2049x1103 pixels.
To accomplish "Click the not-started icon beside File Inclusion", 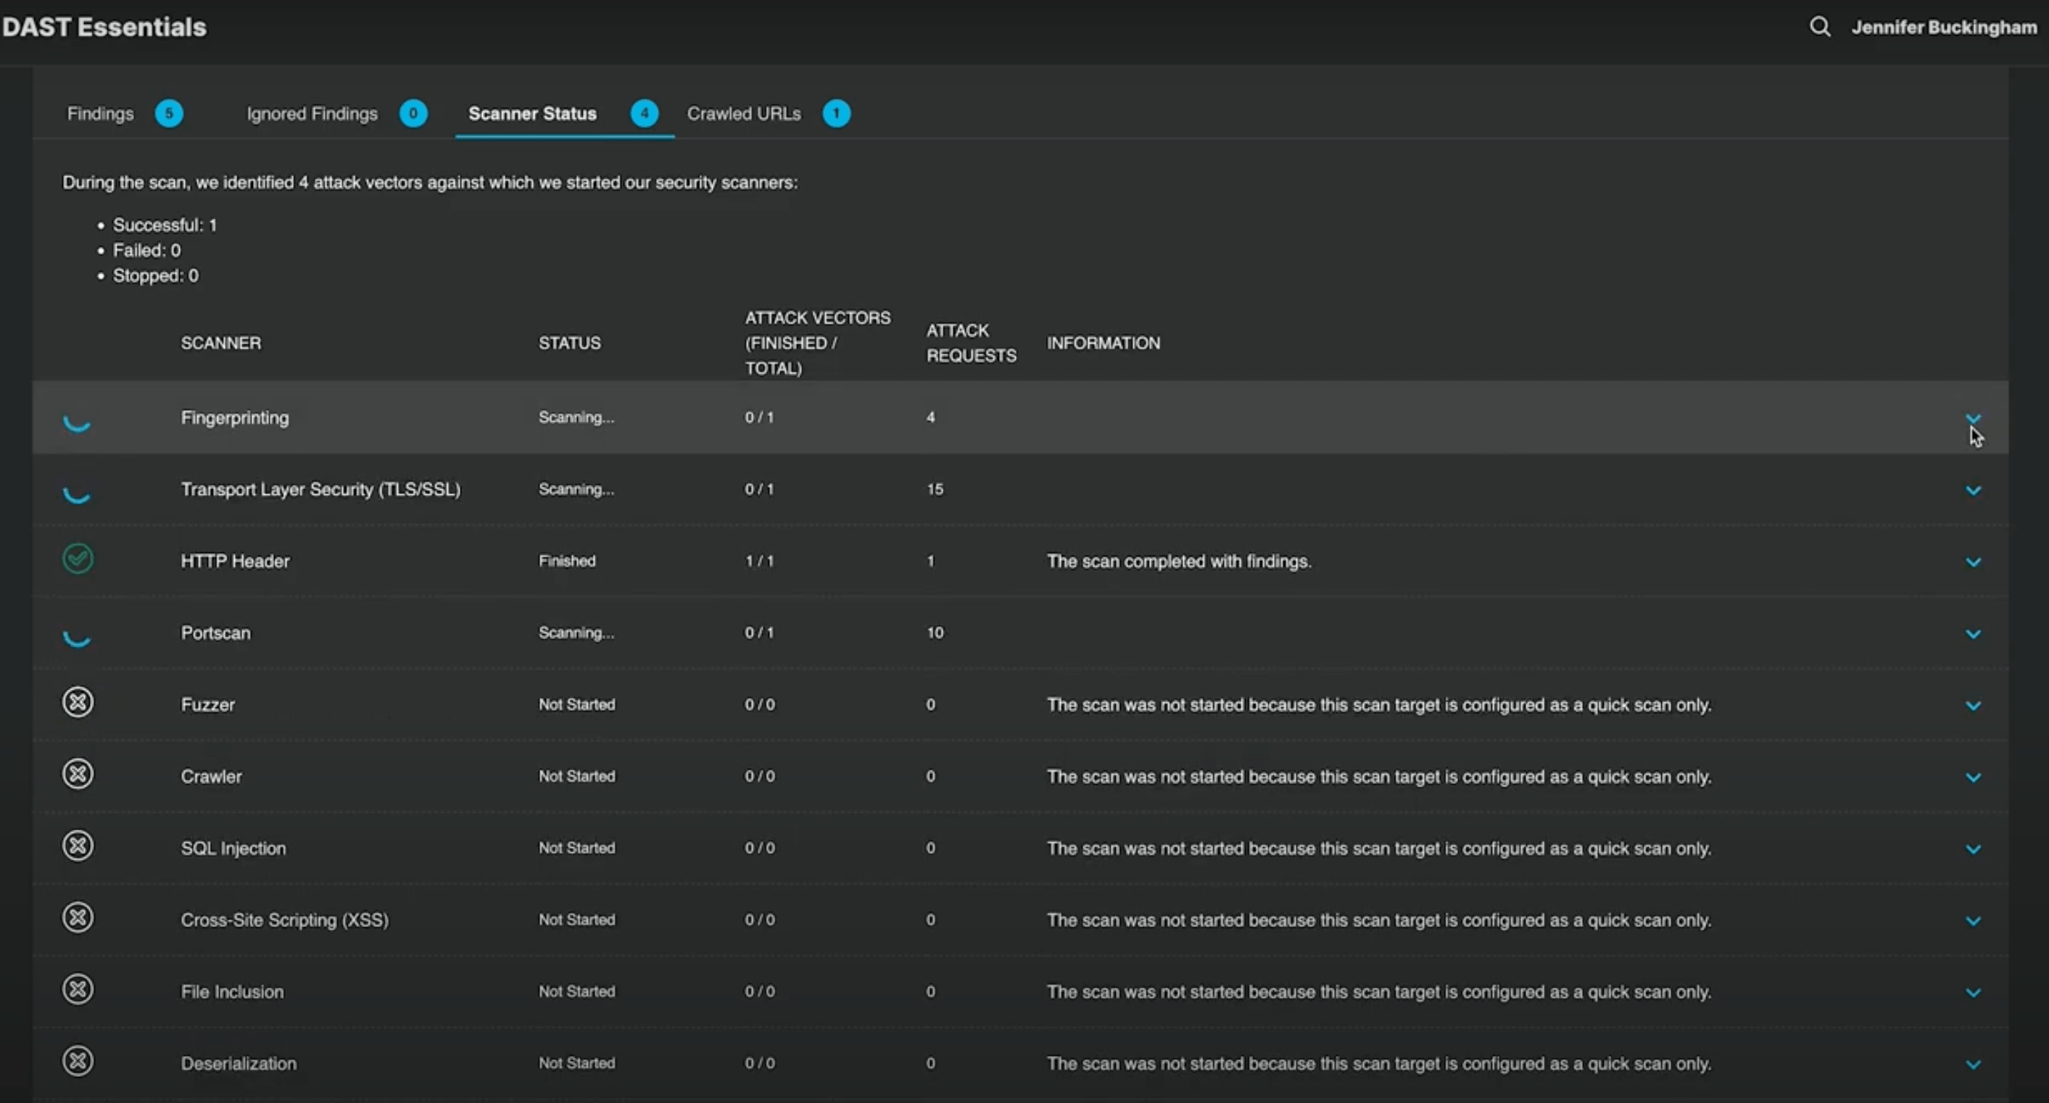I will 78,989.
